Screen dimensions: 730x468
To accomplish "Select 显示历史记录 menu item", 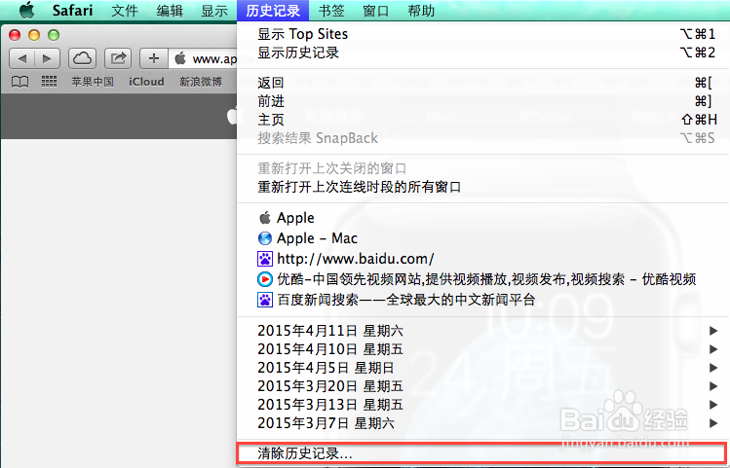I will 483,53.
